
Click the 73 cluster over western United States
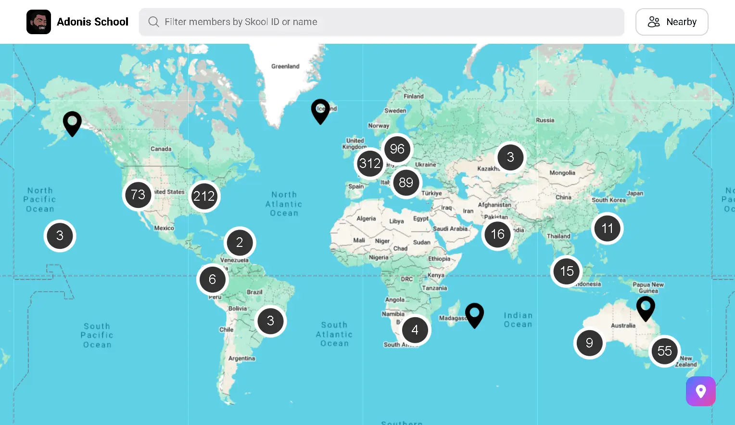click(138, 194)
